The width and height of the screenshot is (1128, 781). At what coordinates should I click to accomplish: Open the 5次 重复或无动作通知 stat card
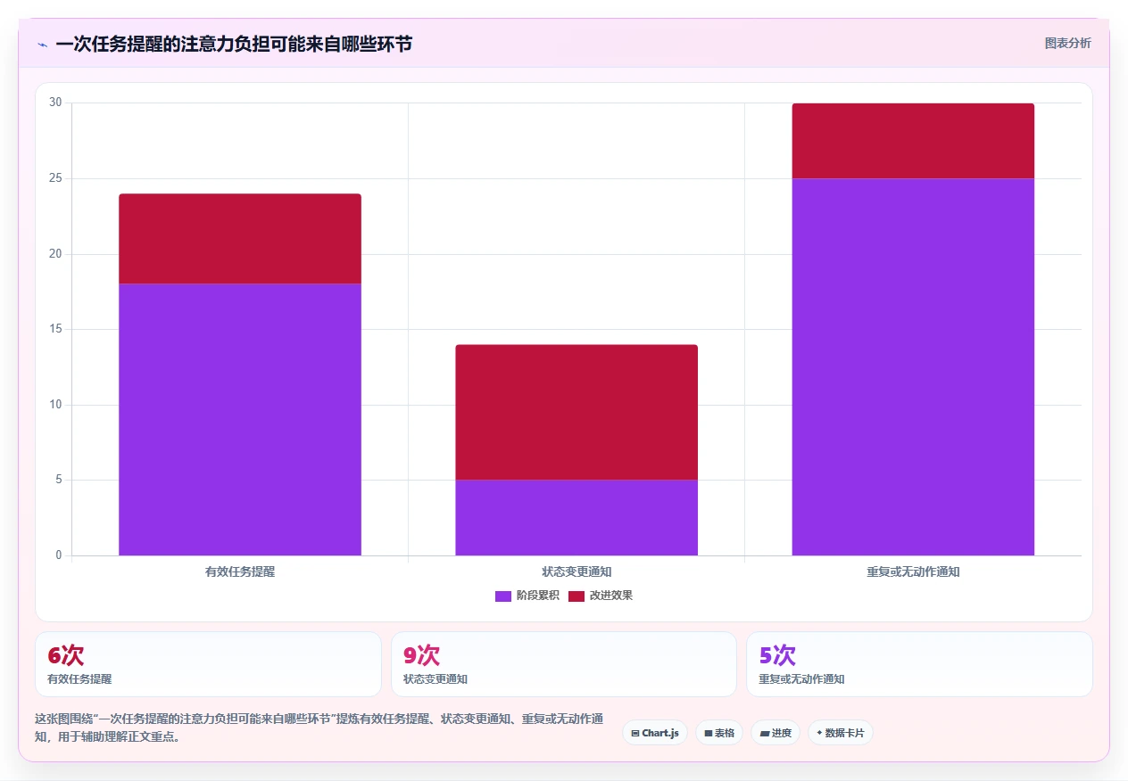pyautogui.click(x=919, y=664)
